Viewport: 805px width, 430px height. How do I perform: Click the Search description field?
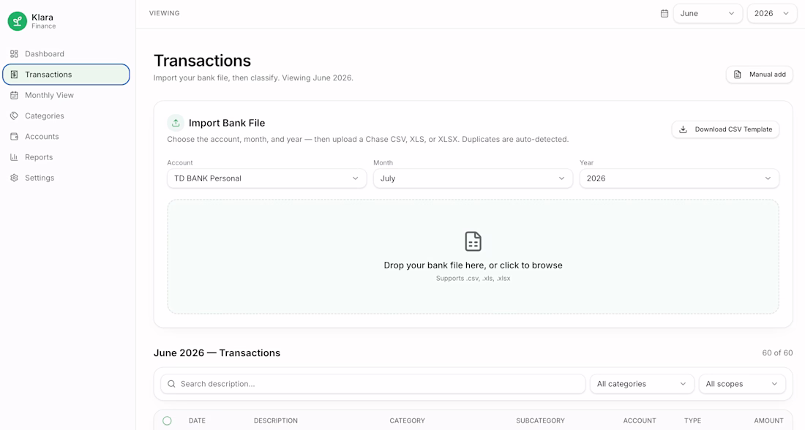(x=372, y=384)
